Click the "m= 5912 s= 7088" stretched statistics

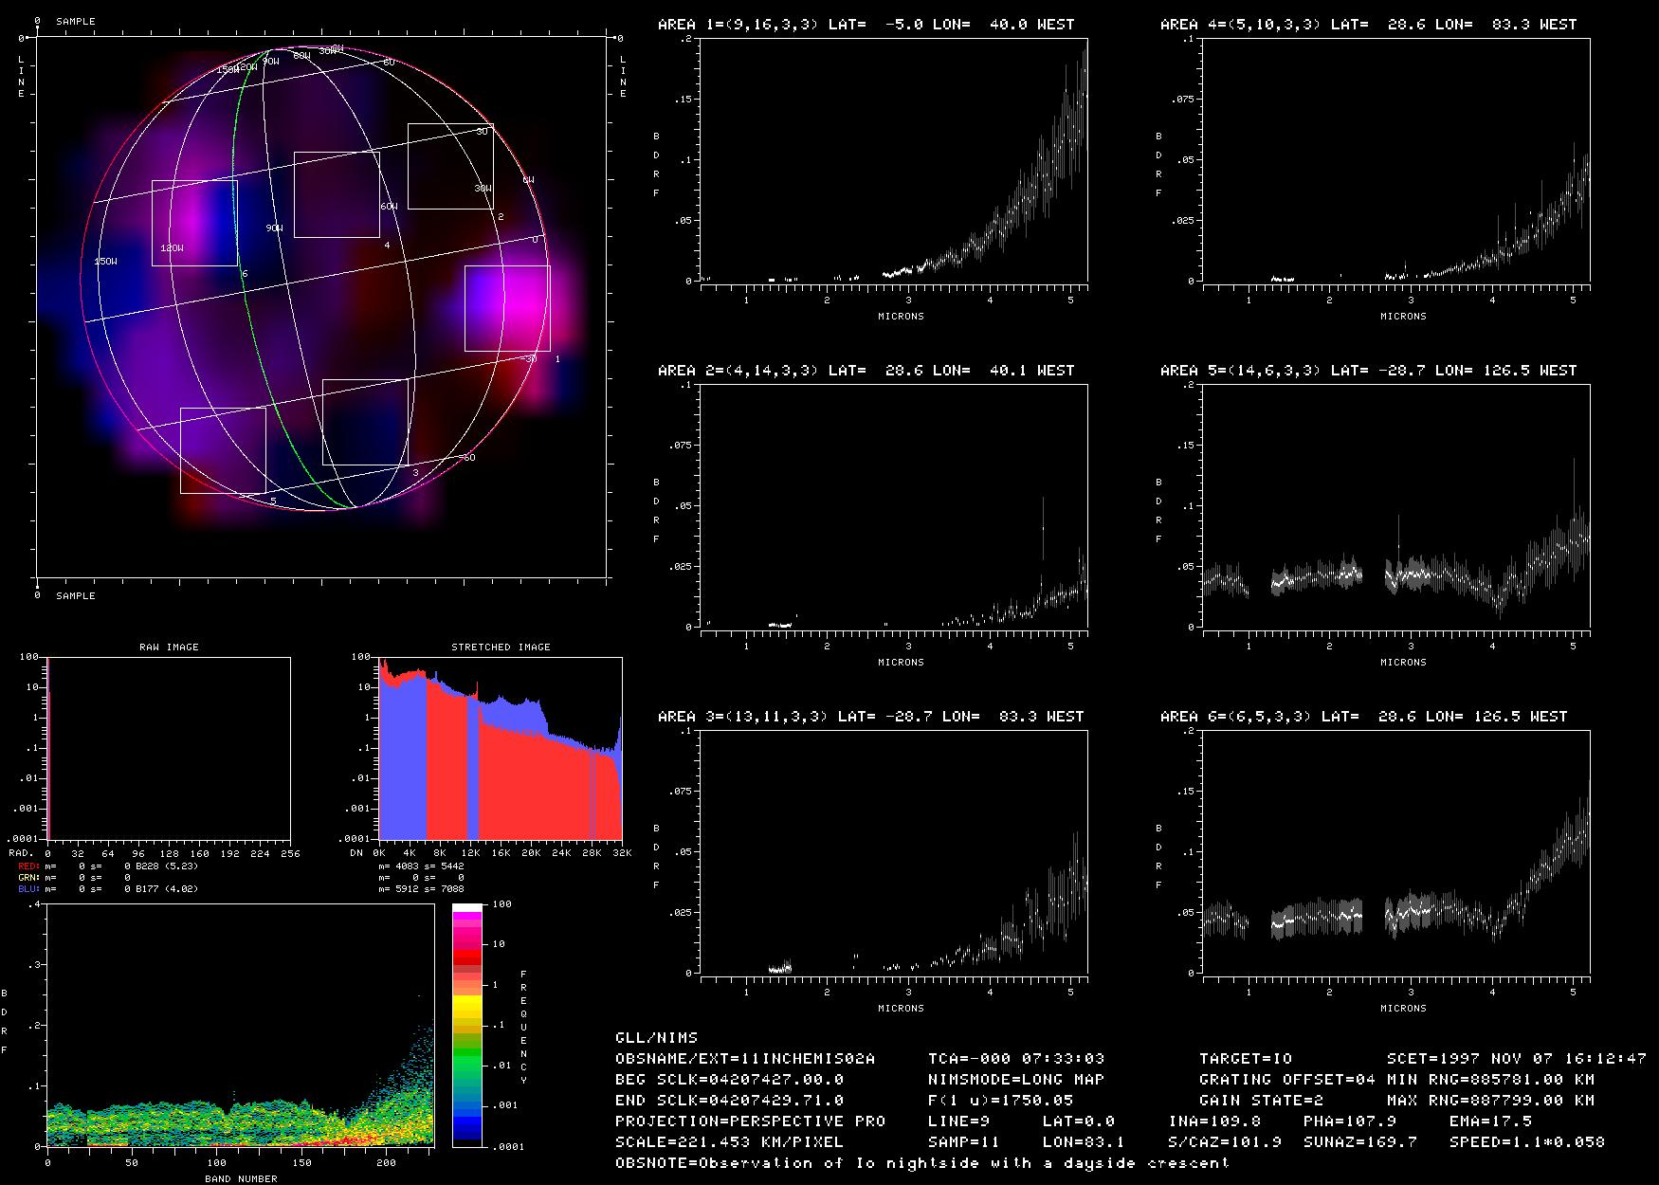pyautogui.click(x=422, y=889)
